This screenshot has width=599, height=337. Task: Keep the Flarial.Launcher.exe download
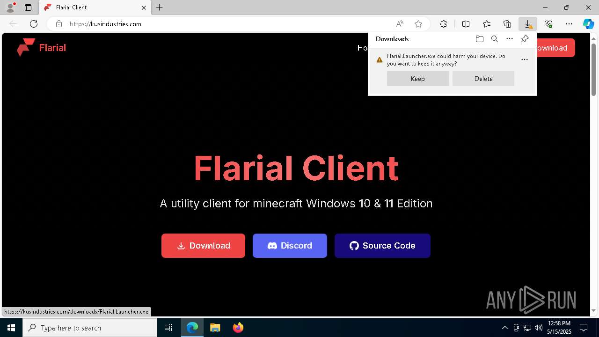418,79
